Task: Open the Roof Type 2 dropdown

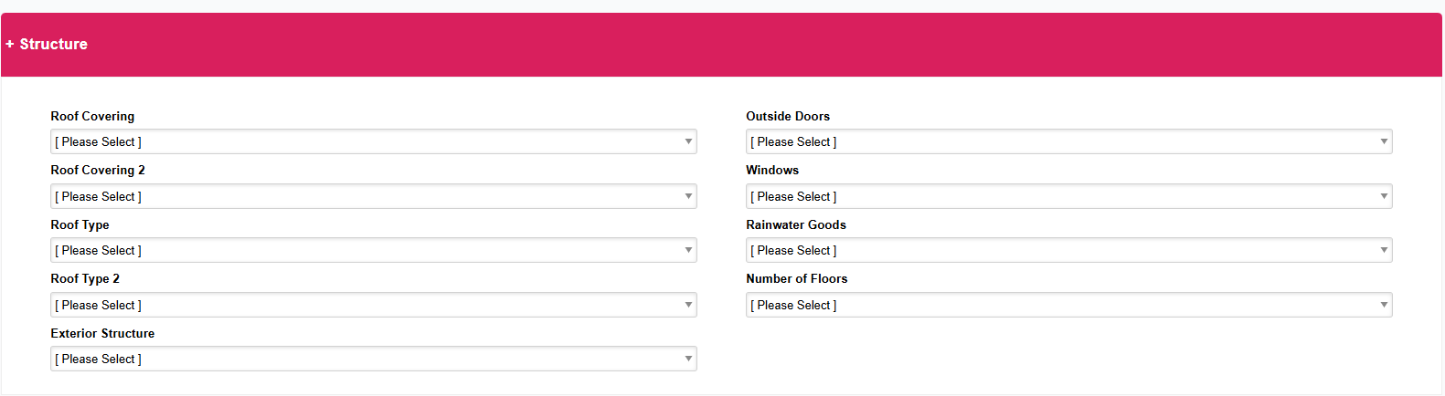Action: point(373,305)
